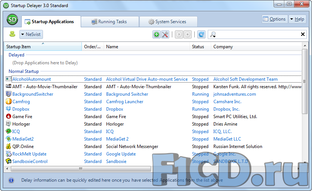Click the AlcoholAutomount row icon
The height and width of the screenshot is (191, 312).
coord(9,79)
